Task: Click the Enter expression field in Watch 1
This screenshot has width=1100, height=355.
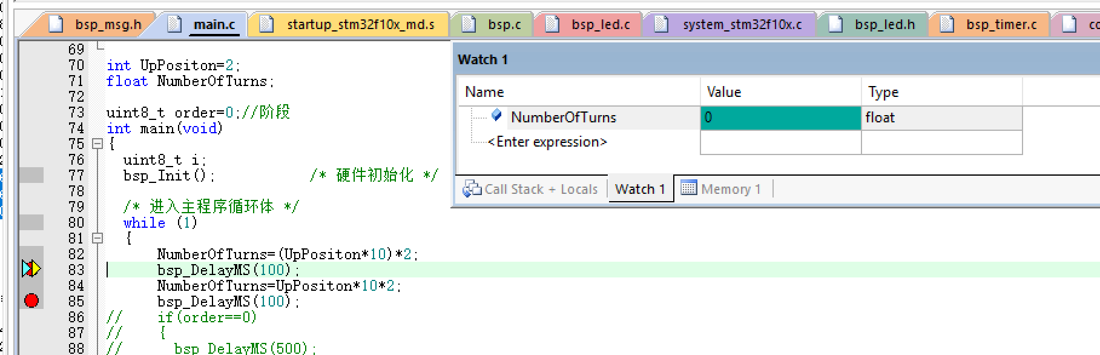Action: pos(547,142)
